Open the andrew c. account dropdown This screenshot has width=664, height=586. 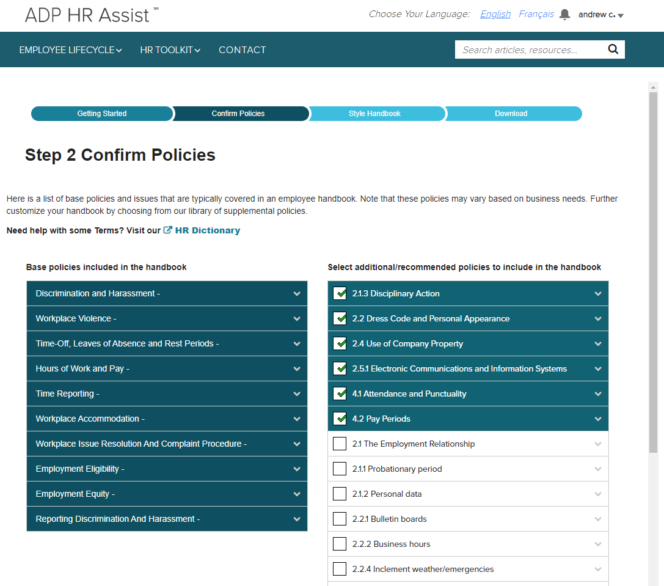[600, 14]
